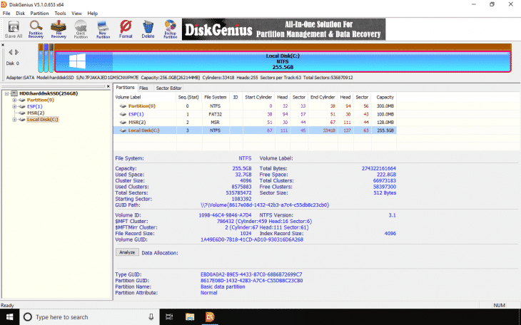Click the Save All toolbar icon
Viewport: 521px width, 325px height.
[13, 29]
